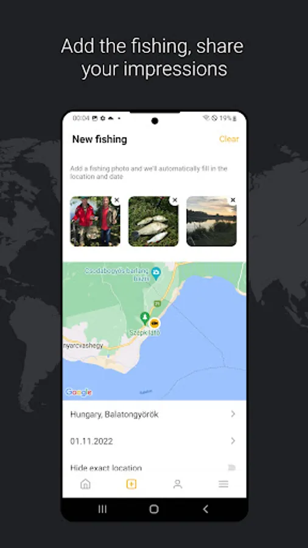308x548 pixels.
Task: Select the add new fishing tab icon
Action: tap(131, 484)
